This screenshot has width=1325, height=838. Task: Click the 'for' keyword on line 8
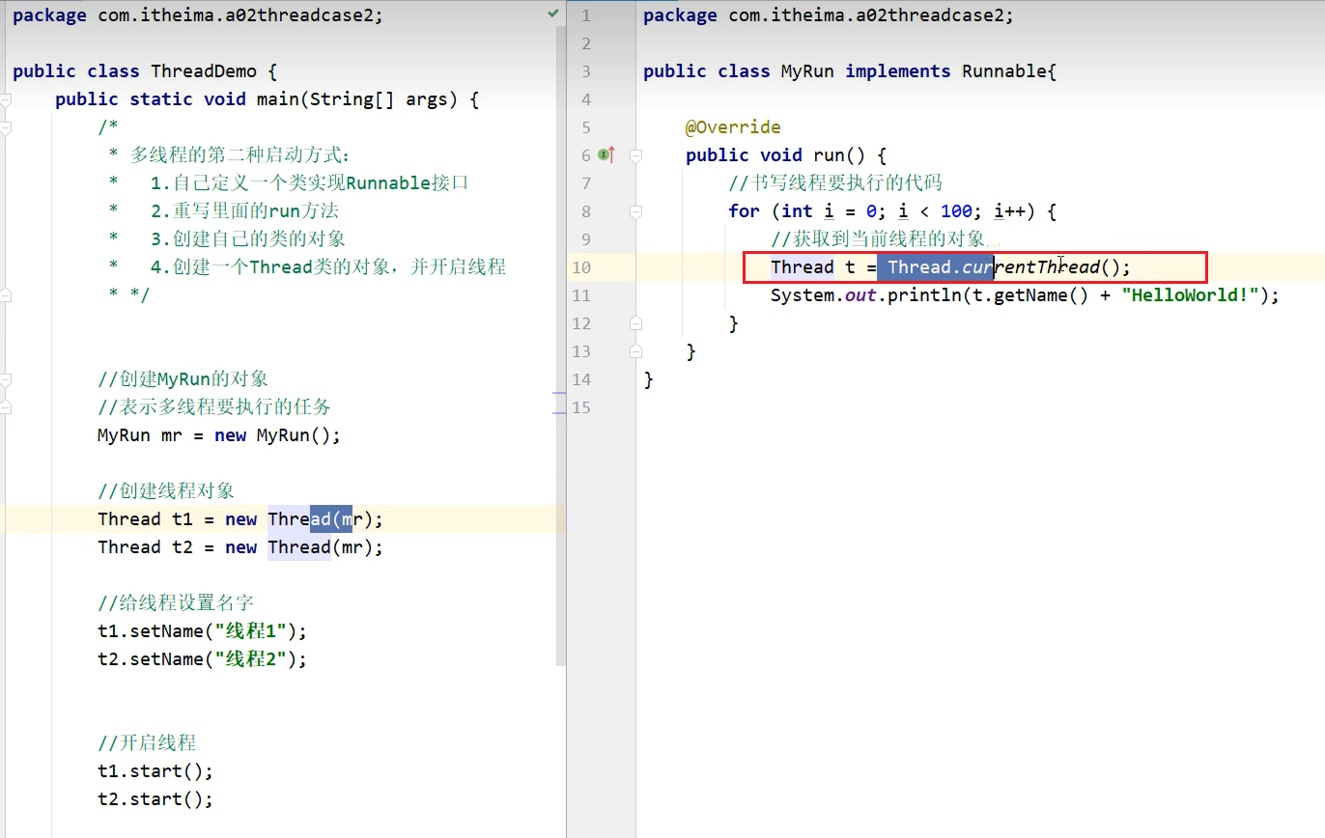744,211
